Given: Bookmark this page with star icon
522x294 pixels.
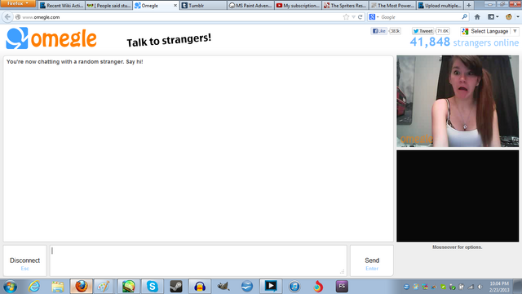Looking at the screenshot, I should click(x=346, y=17).
